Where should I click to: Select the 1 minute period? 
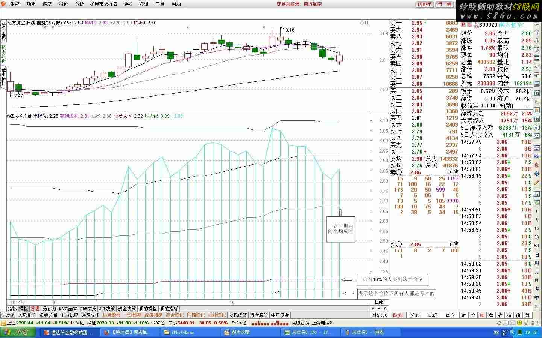point(537,211)
